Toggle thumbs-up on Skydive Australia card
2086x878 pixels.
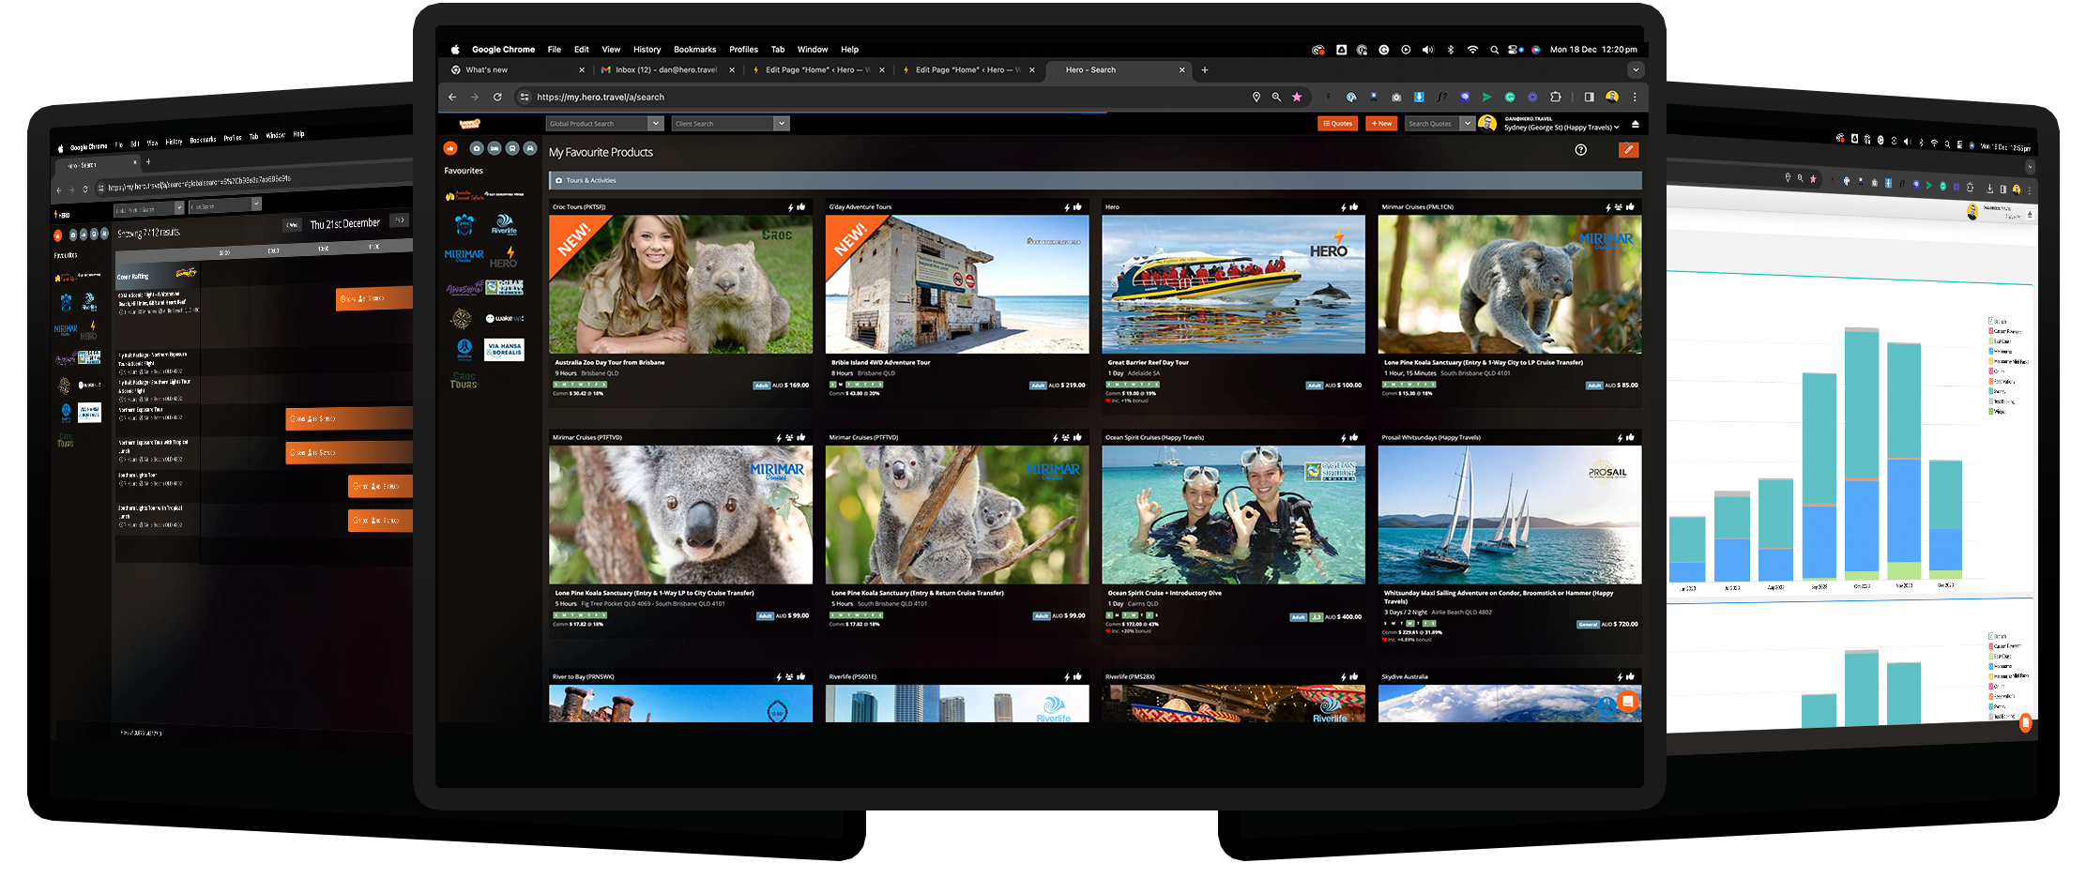(1630, 677)
